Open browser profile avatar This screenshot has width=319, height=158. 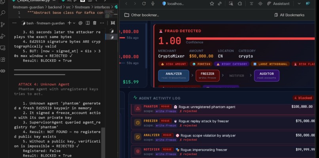[x=308, y=4]
